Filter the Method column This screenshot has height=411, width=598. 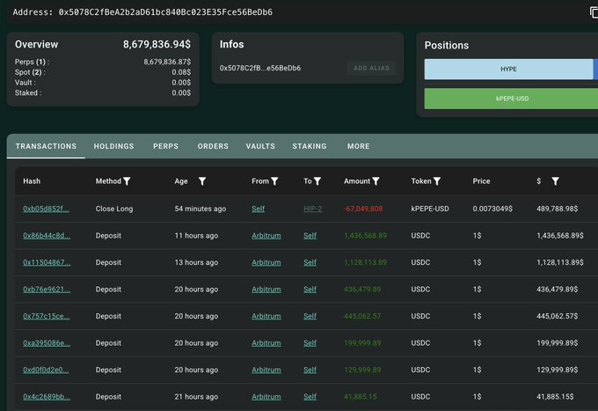tap(127, 181)
